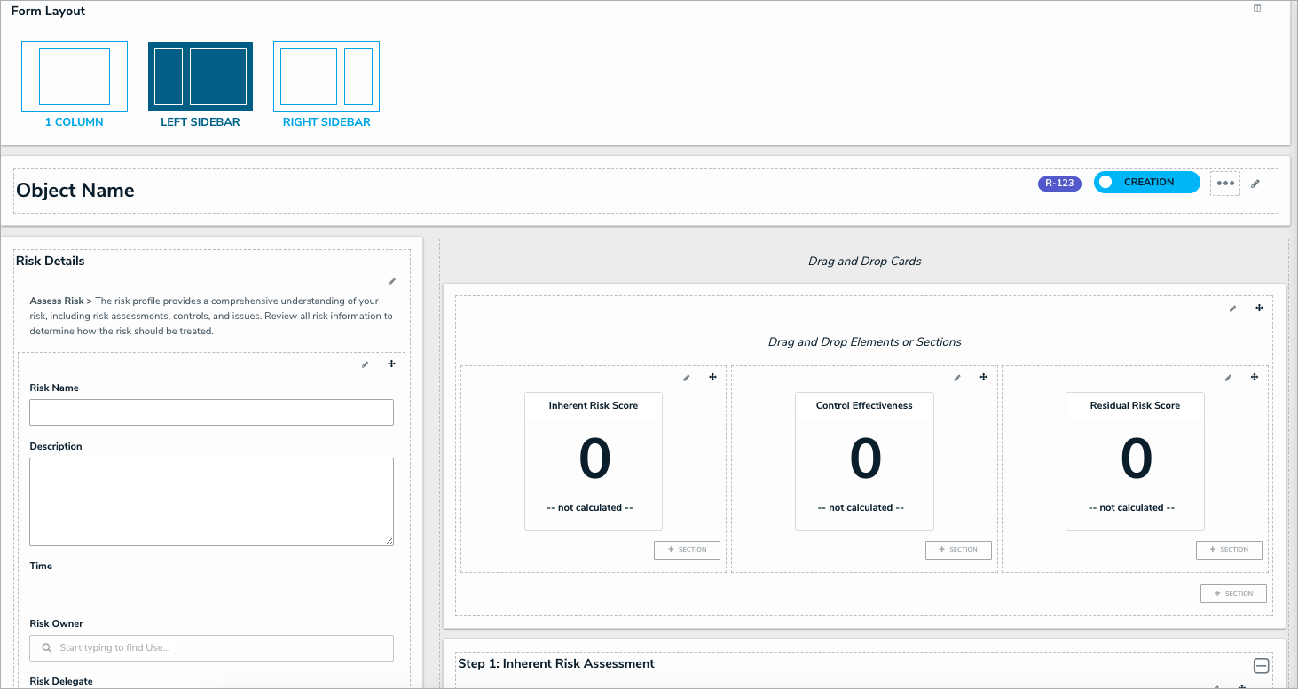1298x689 pixels.
Task: Click move icon on Inherent Risk Score card
Action: click(712, 378)
